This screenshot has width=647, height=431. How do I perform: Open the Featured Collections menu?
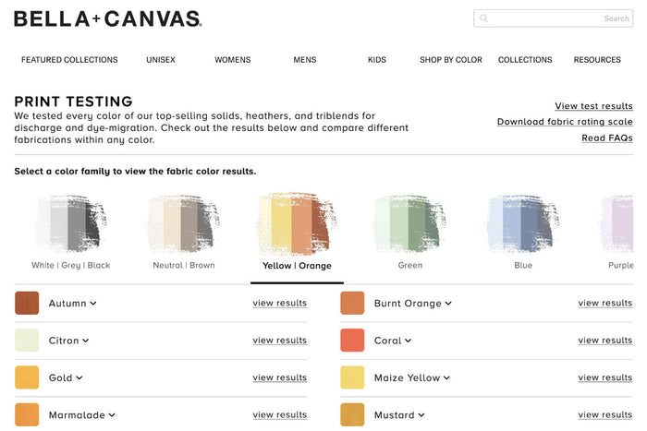click(x=69, y=60)
